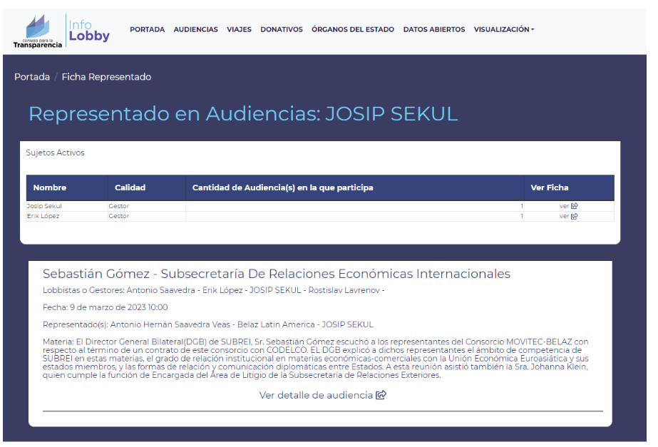The image size is (658, 447).
Task: Expand the VISUALIZACIÓN dropdown menu
Action: pos(504,29)
